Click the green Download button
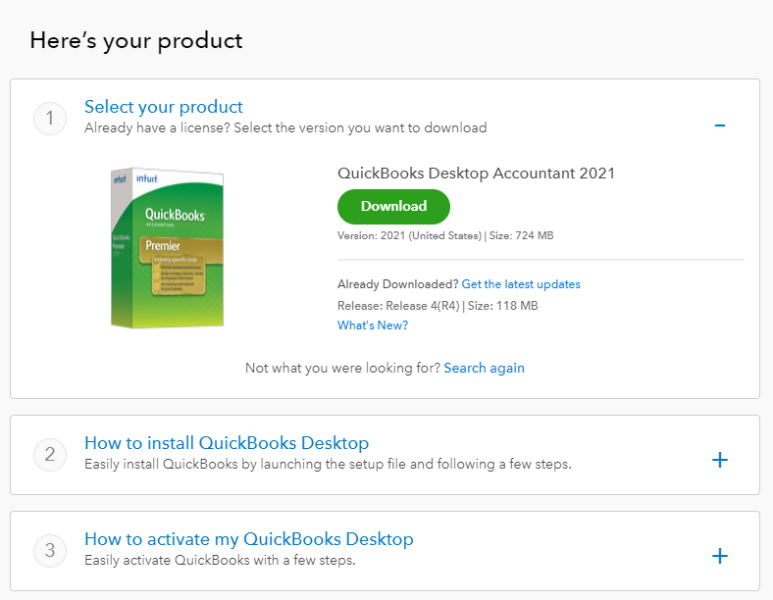Viewport: 773px width, 600px height. (393, 207)
